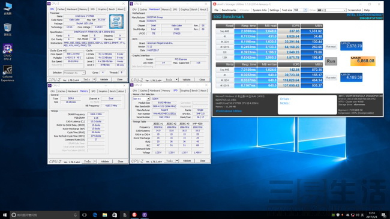Click the Intel Core i7 logo in CPU-Z
This screenshot has width=390, height=219.
[x=116, y=22]
